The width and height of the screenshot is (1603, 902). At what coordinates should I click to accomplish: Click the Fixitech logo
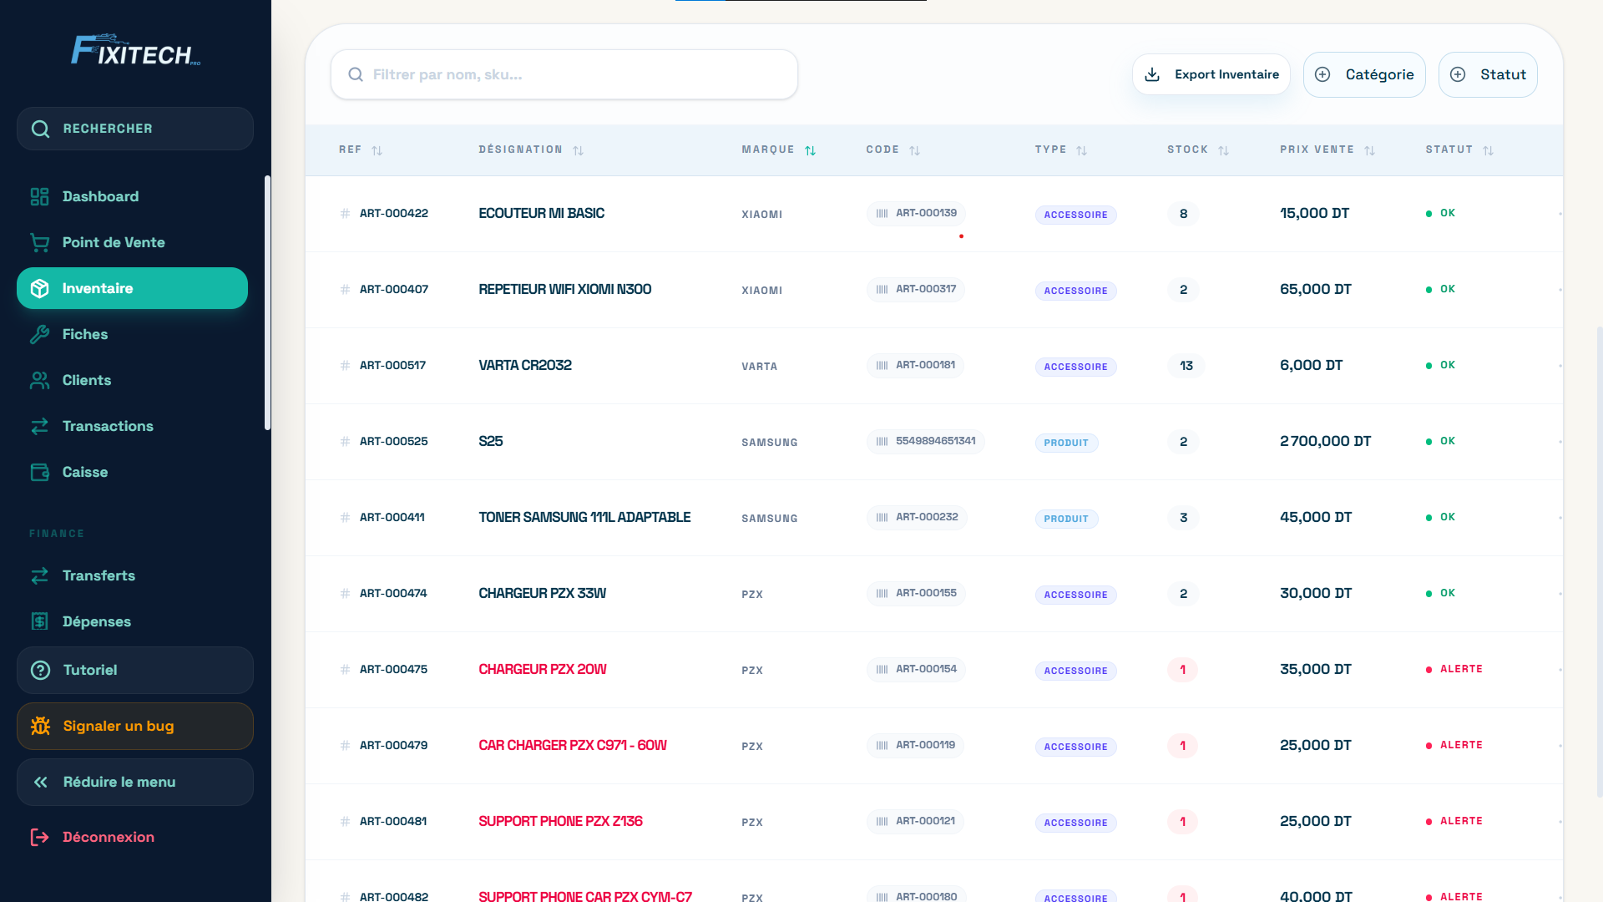coord(135,50)
